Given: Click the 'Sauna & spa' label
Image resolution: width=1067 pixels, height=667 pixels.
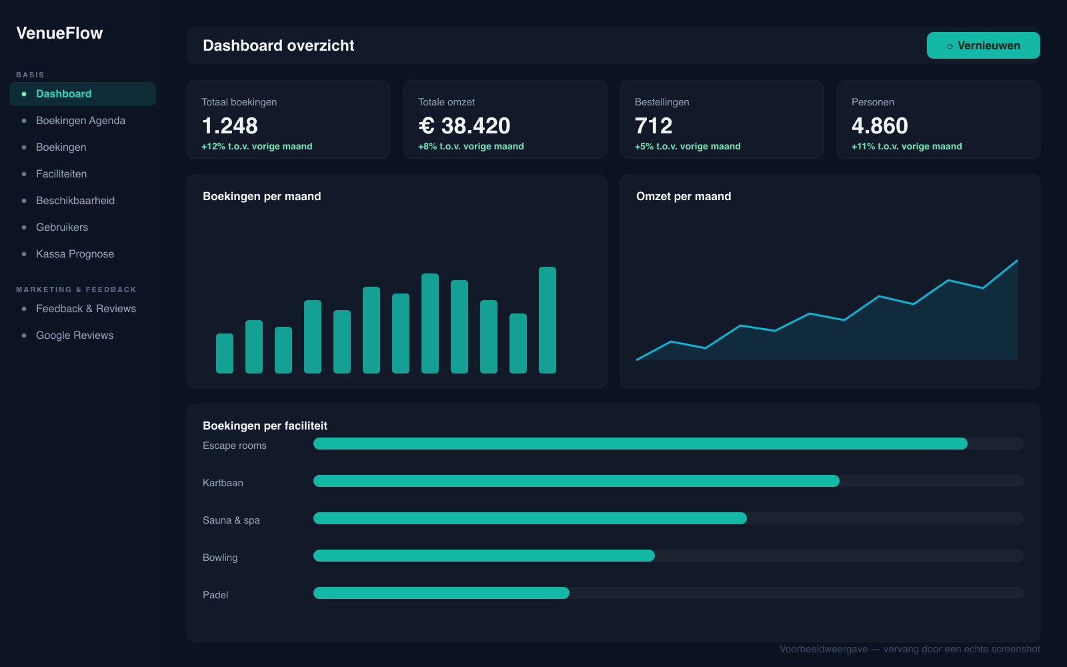Looking at the screenshot, I should (x=231, y=520).
